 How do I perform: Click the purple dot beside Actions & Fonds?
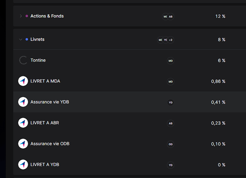27,16
